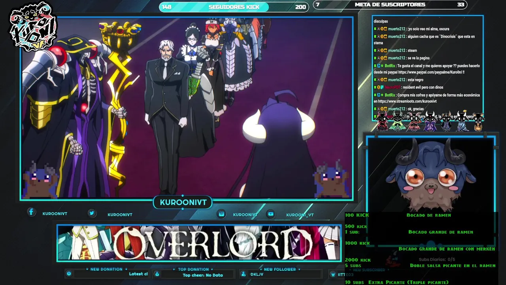This screenshot has height=285, width=506.
Task: Click the YouTube play icon
Action: point(271,214)
